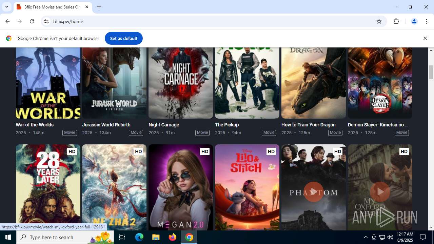Dismiss the default browser notification bar
434x244 pixels.
(425, 38)
